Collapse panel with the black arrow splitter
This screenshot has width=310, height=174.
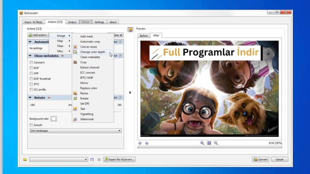pyautogui.click(x=130, y=92)
